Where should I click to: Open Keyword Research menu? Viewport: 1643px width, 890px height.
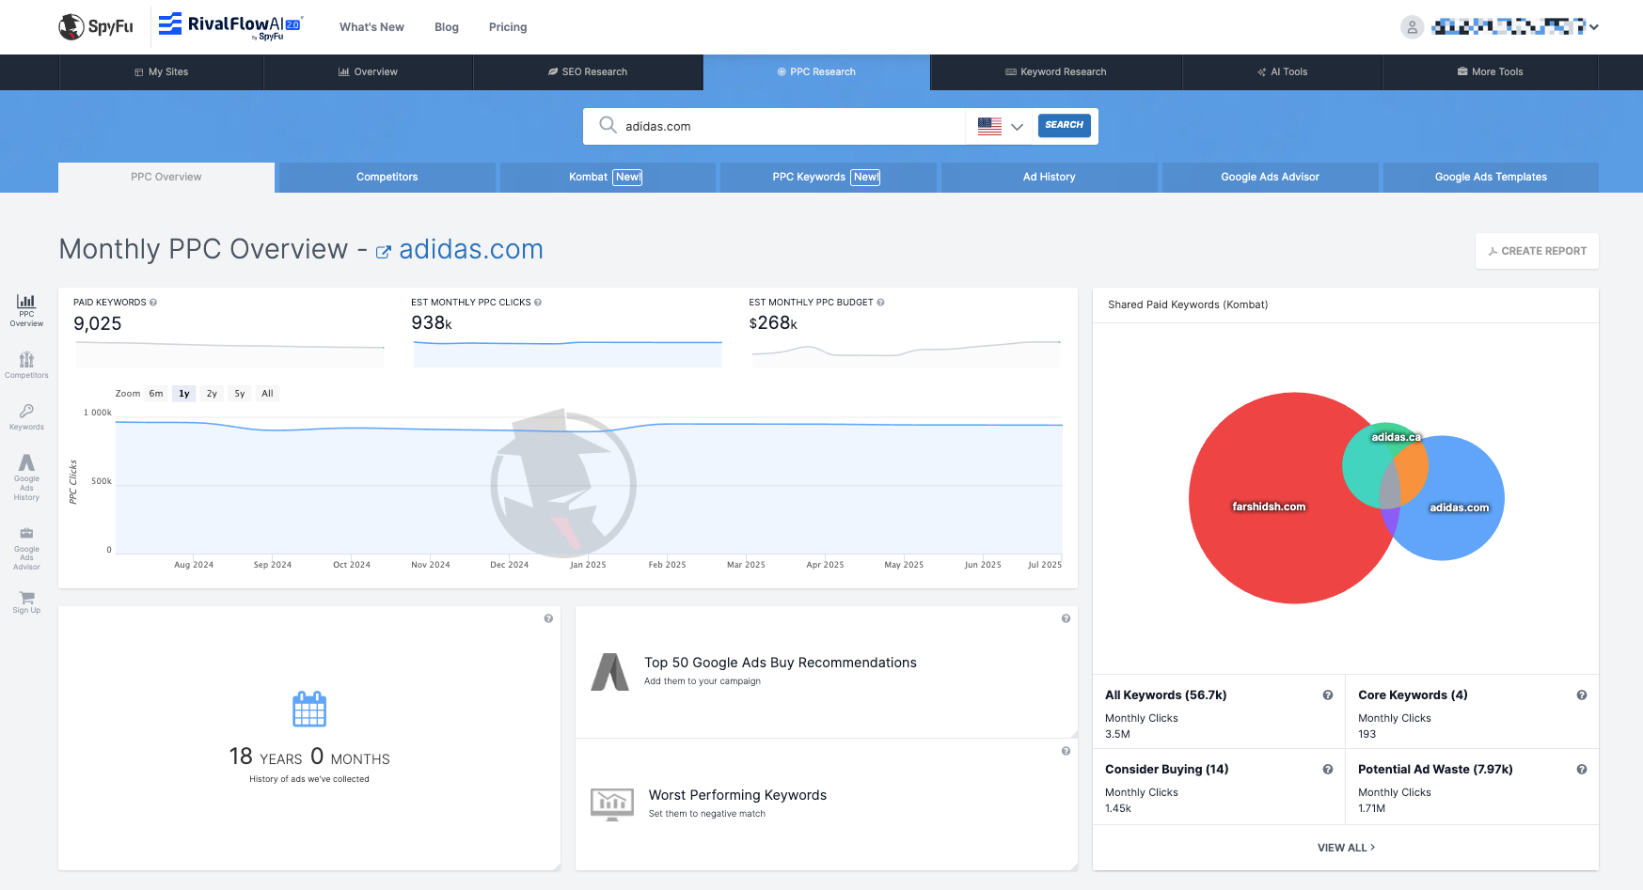pyautogui.click(x=1055, y=72)
